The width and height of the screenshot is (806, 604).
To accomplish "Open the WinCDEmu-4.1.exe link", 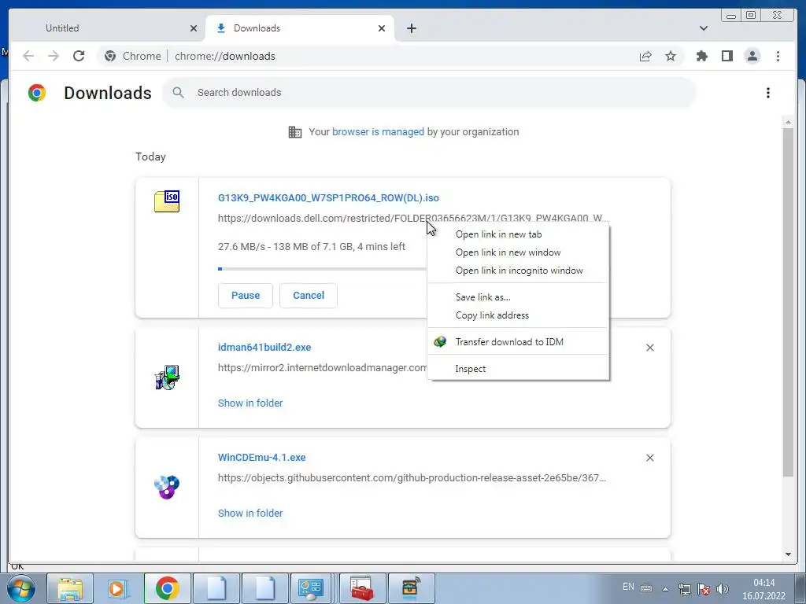I will [x=261, y=457].
